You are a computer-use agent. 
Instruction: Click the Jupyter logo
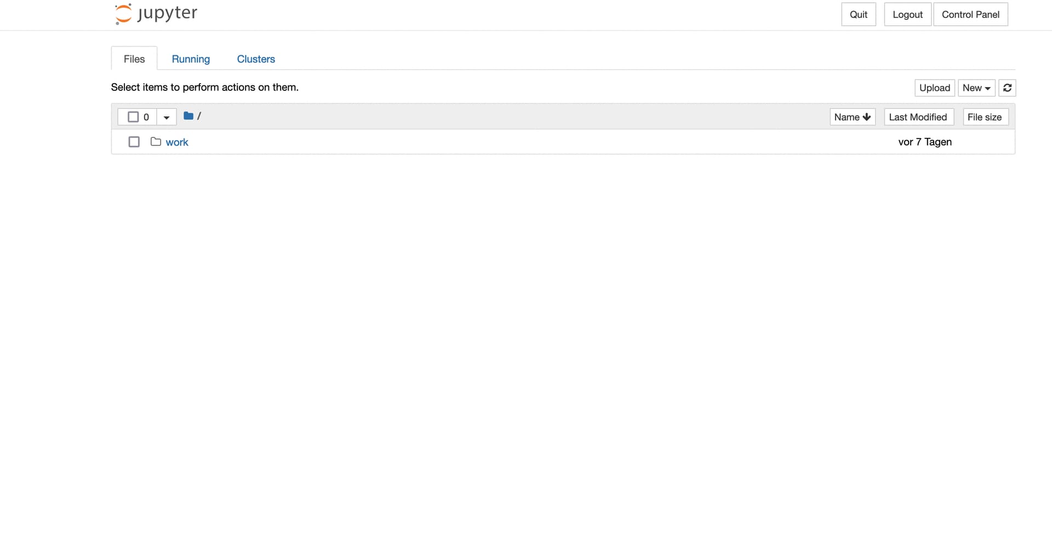point(156,14)
